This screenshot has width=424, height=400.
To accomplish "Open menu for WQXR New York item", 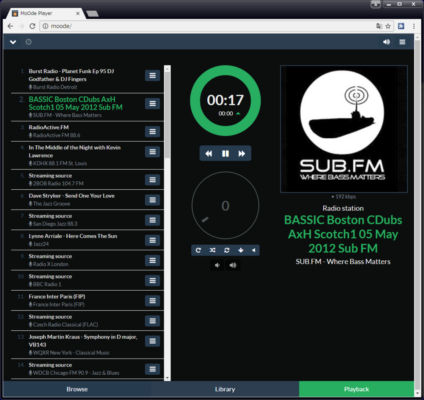I will pos(152,341).
